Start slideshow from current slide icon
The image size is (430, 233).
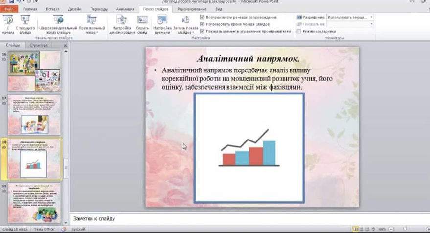coord(25,20)
